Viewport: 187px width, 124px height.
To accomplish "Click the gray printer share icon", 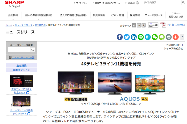I will (x=169, y=37).
